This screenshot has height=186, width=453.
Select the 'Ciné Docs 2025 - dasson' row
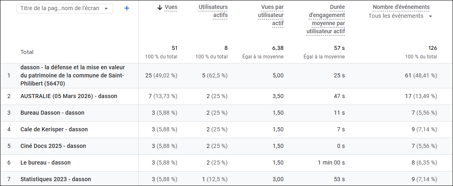click(x=53, y=146)
